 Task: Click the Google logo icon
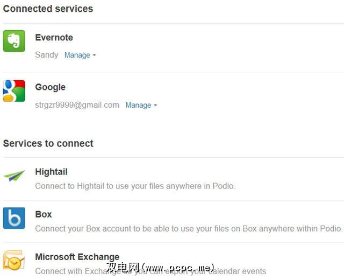click(14, 91)
